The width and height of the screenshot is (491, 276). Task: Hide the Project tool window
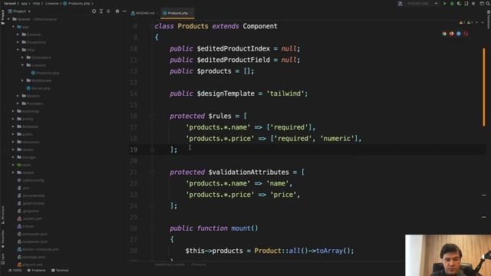124,11
